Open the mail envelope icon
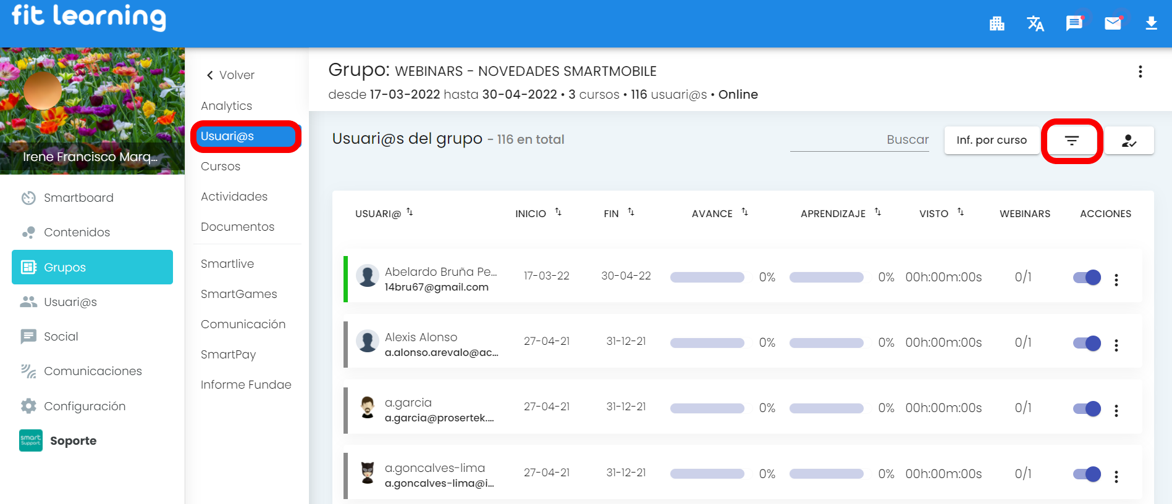 [1113, 23]
